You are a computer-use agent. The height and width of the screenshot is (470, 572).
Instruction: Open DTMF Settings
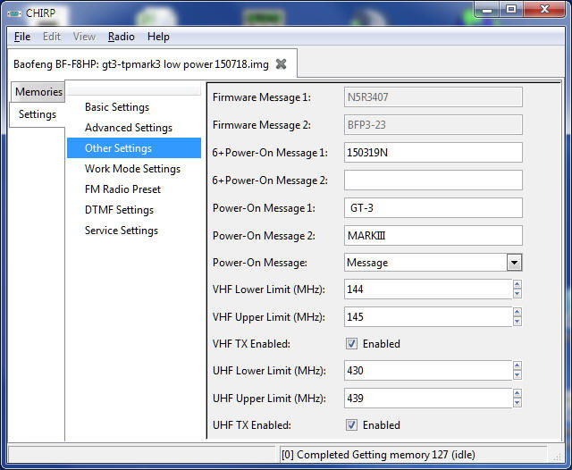(119, 210)
